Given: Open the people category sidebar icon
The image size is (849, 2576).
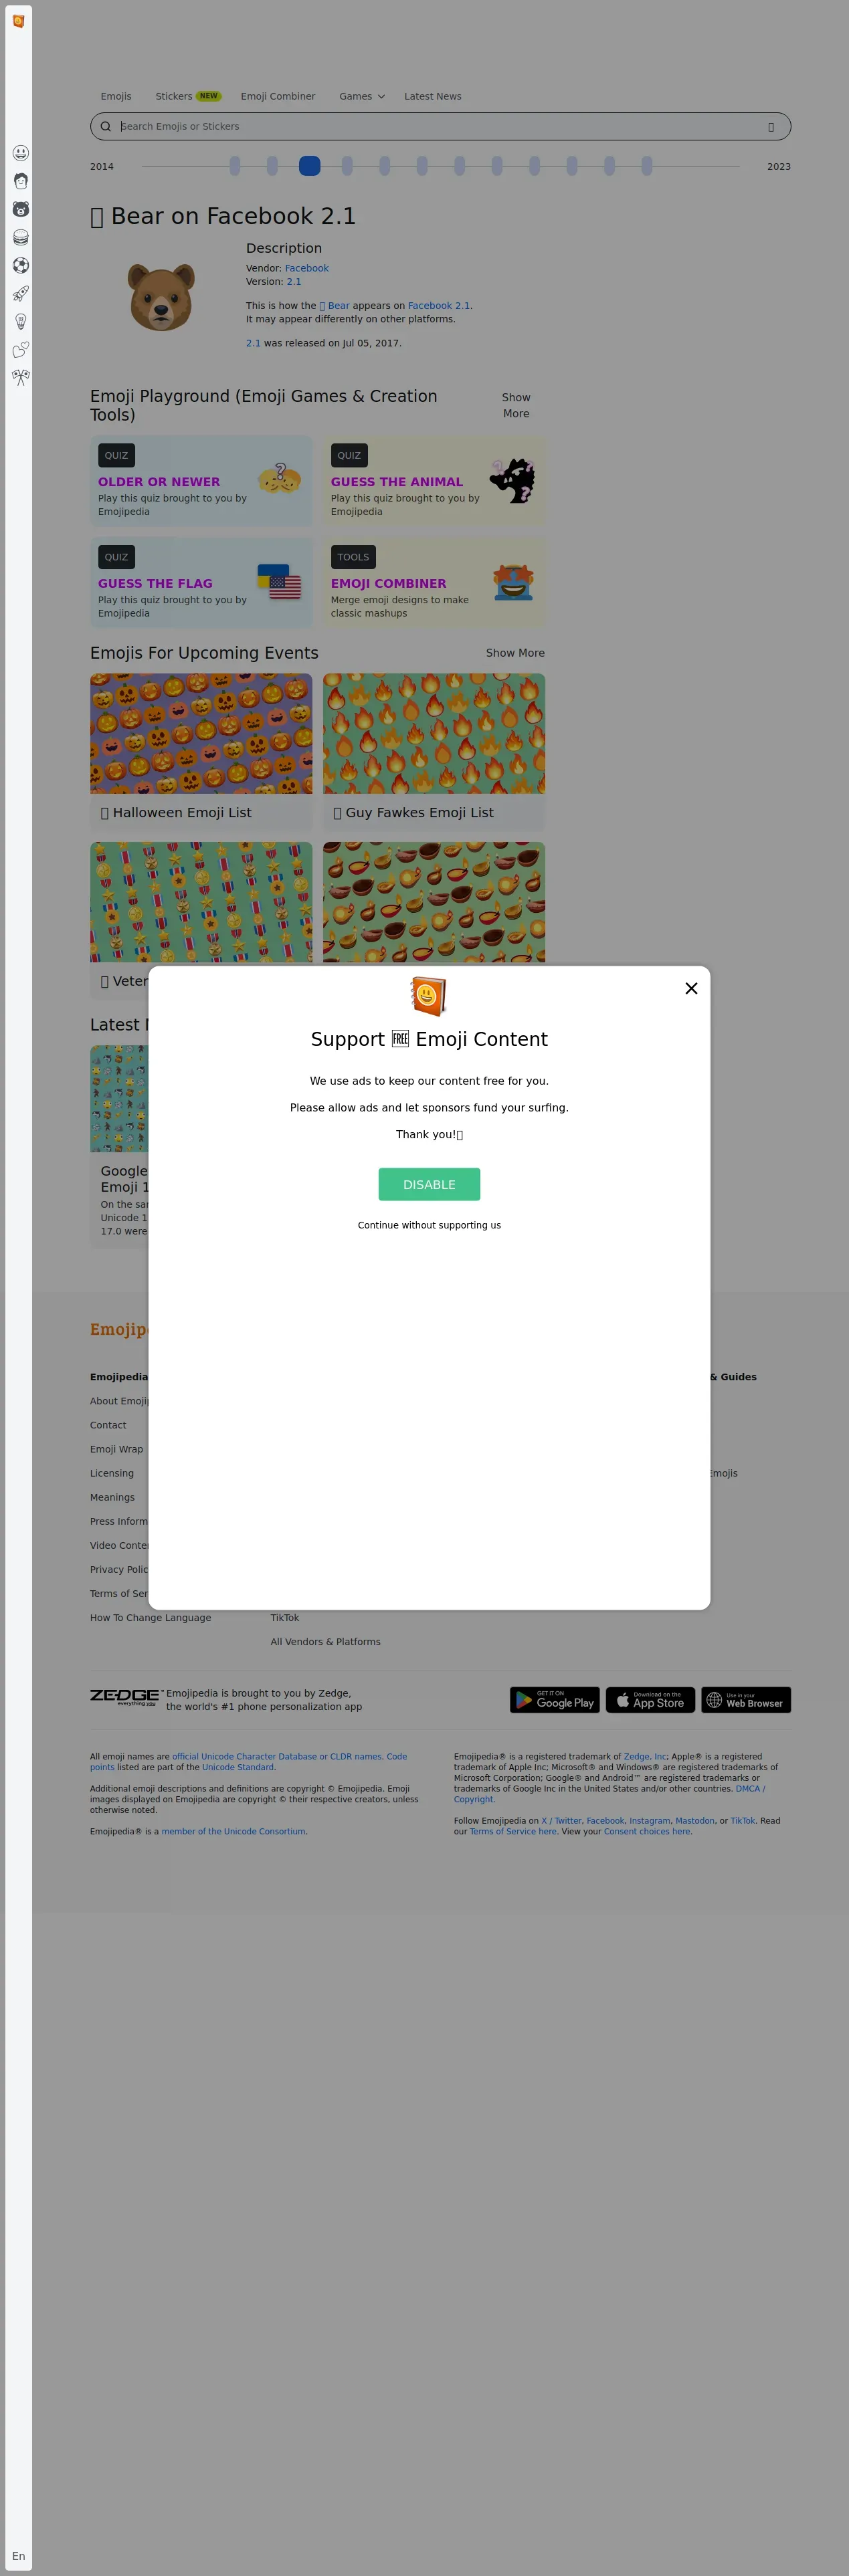Looking at the screenshot, I should point(20,181).
